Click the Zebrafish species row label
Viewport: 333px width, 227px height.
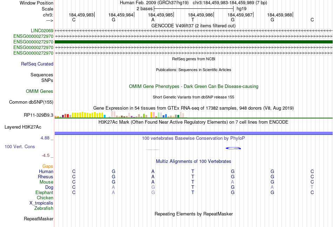pyautogui.click(x=44, y=208)
